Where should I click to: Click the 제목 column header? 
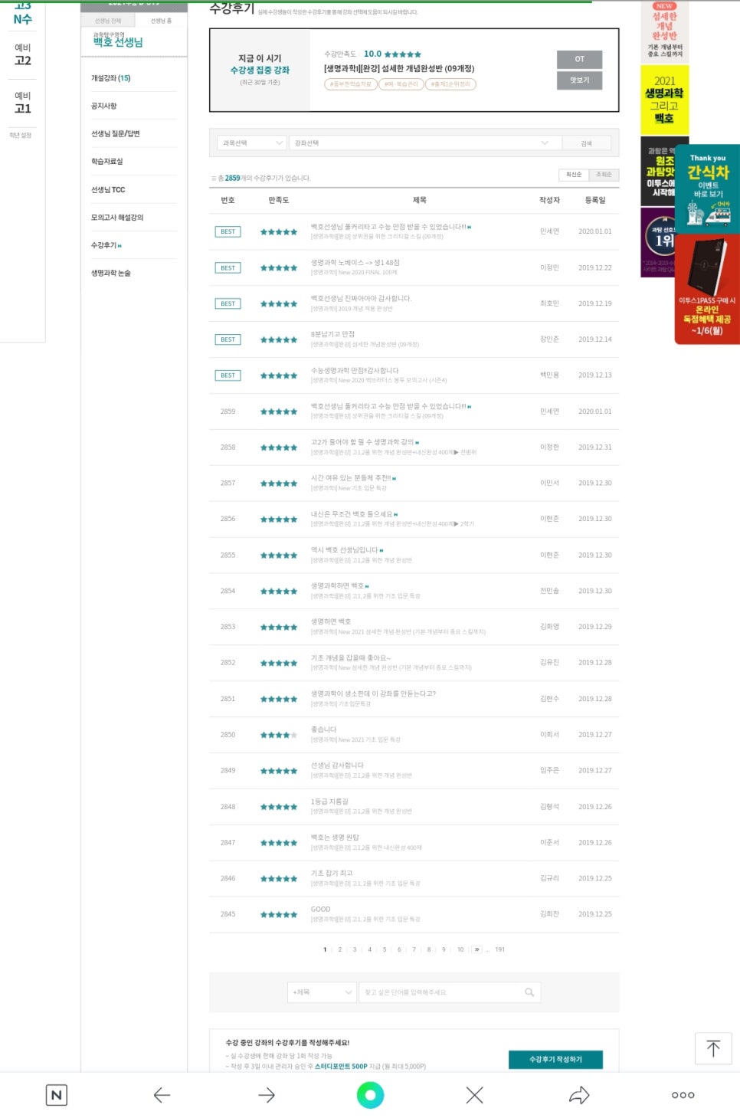(419, 200)
